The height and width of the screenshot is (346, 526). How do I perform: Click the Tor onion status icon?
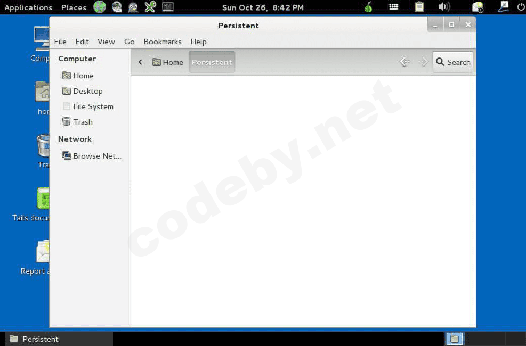click(x=368, y=7)
